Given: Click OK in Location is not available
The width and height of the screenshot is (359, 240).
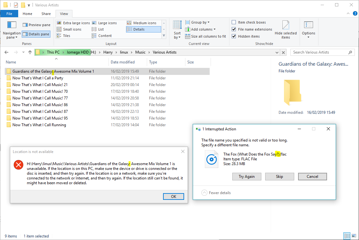Looking at the screenshot, I should (173, 197).
